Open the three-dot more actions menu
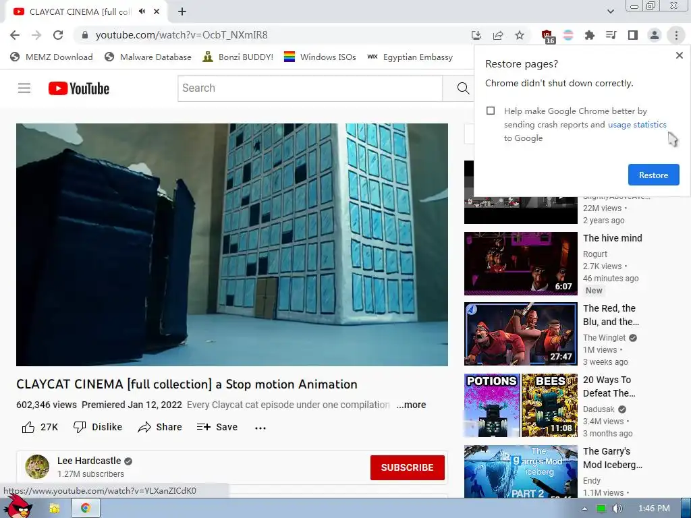The image size is (691, 518). (260, 428)
